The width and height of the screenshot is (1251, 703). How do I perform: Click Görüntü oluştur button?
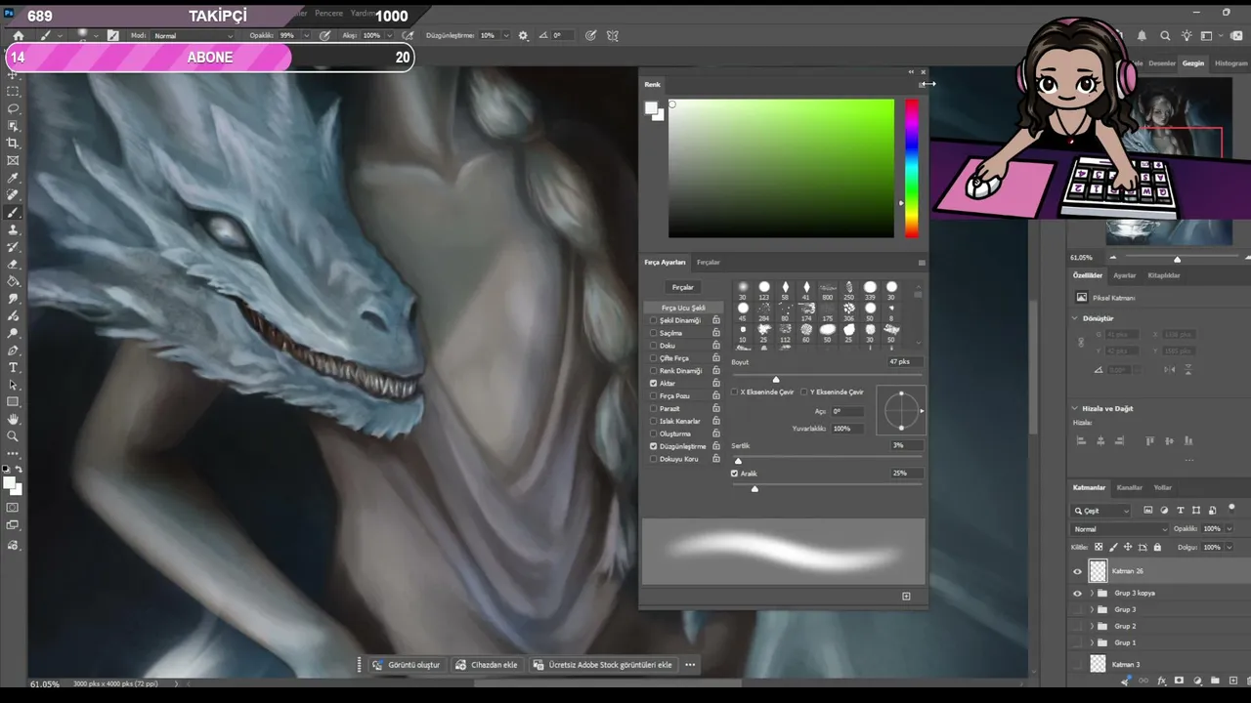pos(407,665)
